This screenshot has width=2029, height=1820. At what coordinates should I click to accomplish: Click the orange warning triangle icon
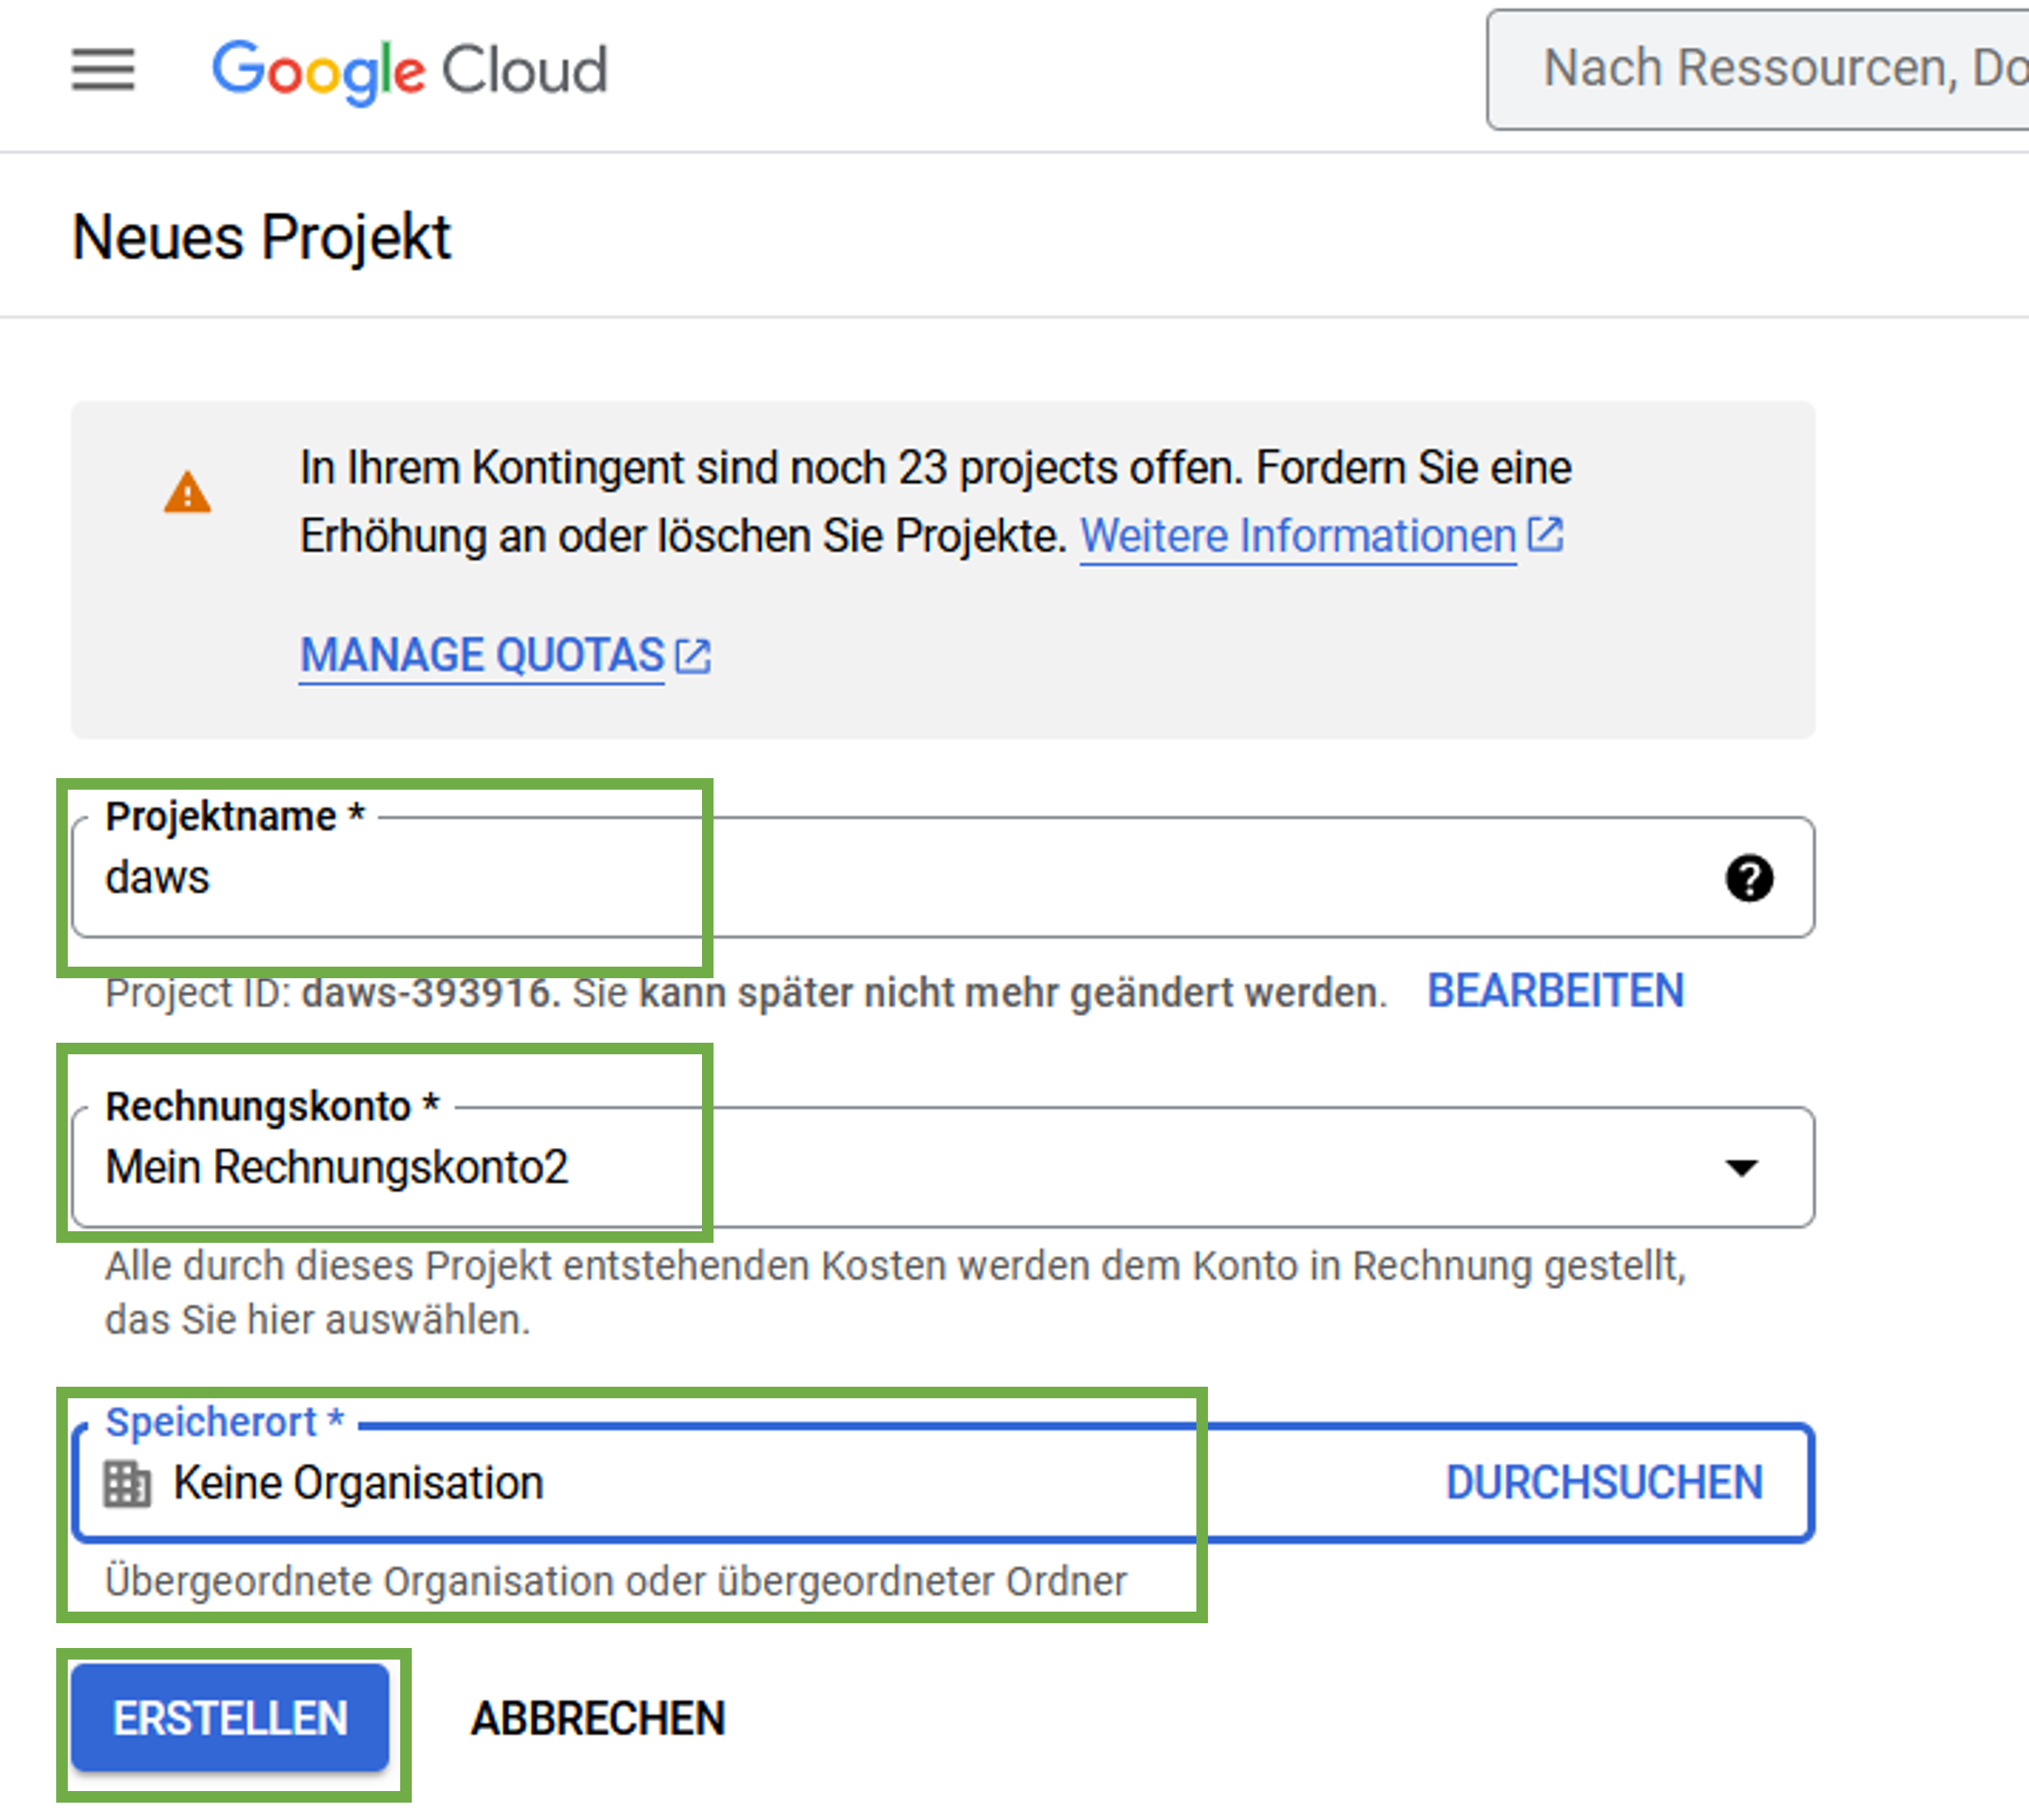(x=188, y=492)
